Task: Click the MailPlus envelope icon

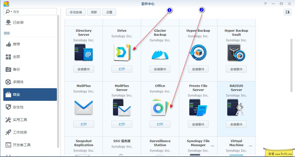Action: 84,107
